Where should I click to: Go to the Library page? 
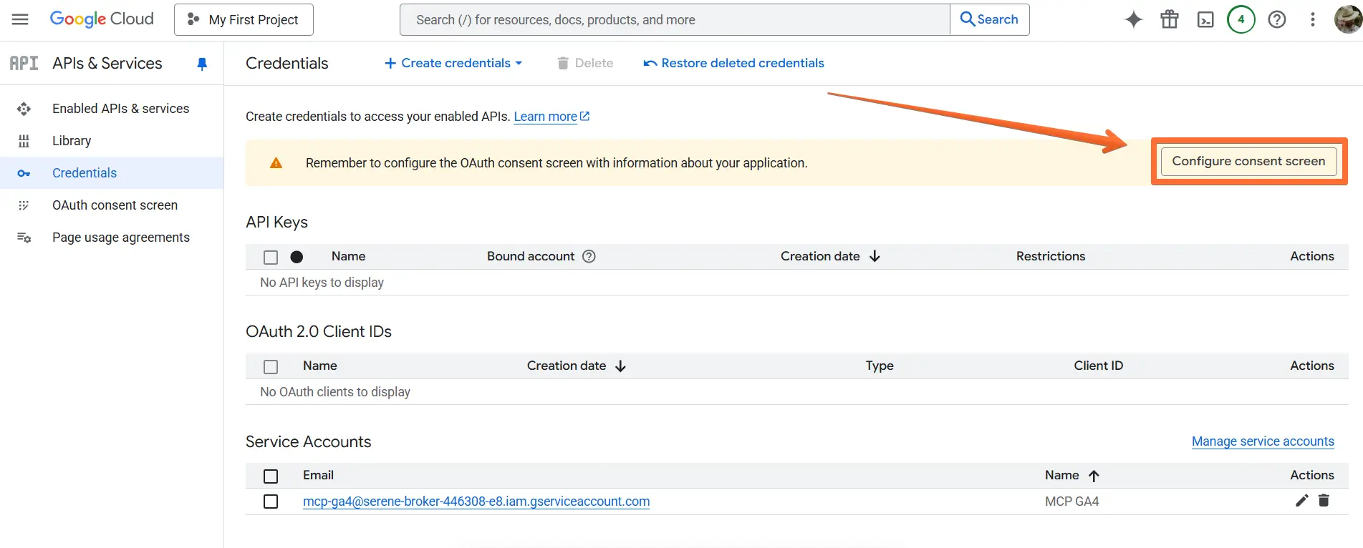pos(72,141)
